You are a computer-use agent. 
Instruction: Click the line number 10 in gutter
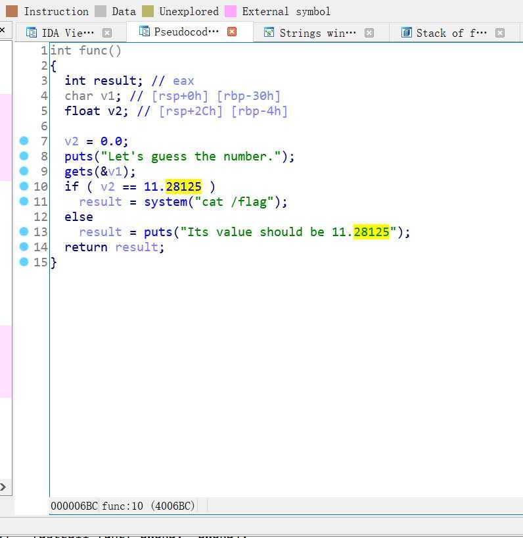[x=41, y=187]
